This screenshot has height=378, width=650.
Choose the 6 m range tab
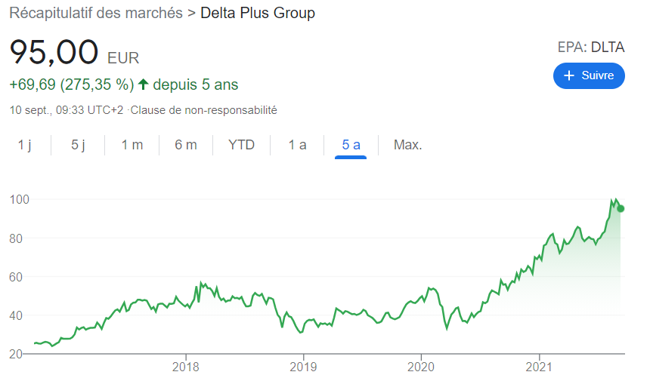tap(186, 145)
